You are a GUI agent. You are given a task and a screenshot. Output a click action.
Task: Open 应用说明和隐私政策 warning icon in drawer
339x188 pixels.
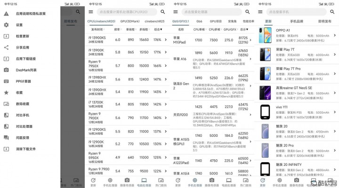click(6, 14)
